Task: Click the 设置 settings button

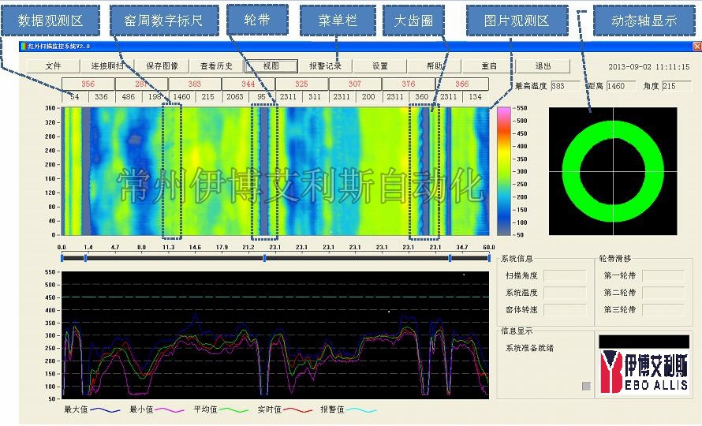Action: click(379, 66)
